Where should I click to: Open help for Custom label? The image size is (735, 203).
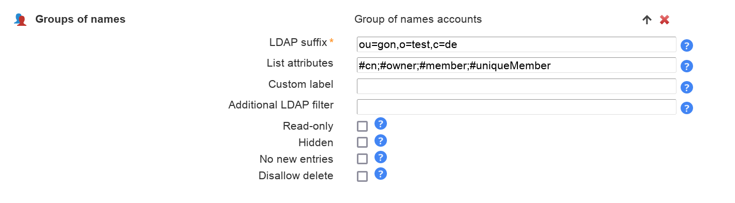[x=687, y=87]
